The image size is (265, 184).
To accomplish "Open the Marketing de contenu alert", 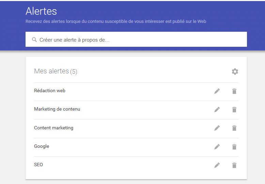I will click(57, 109).
